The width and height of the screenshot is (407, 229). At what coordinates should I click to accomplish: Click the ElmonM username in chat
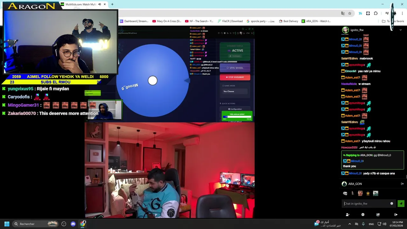(x=351, y=71)
